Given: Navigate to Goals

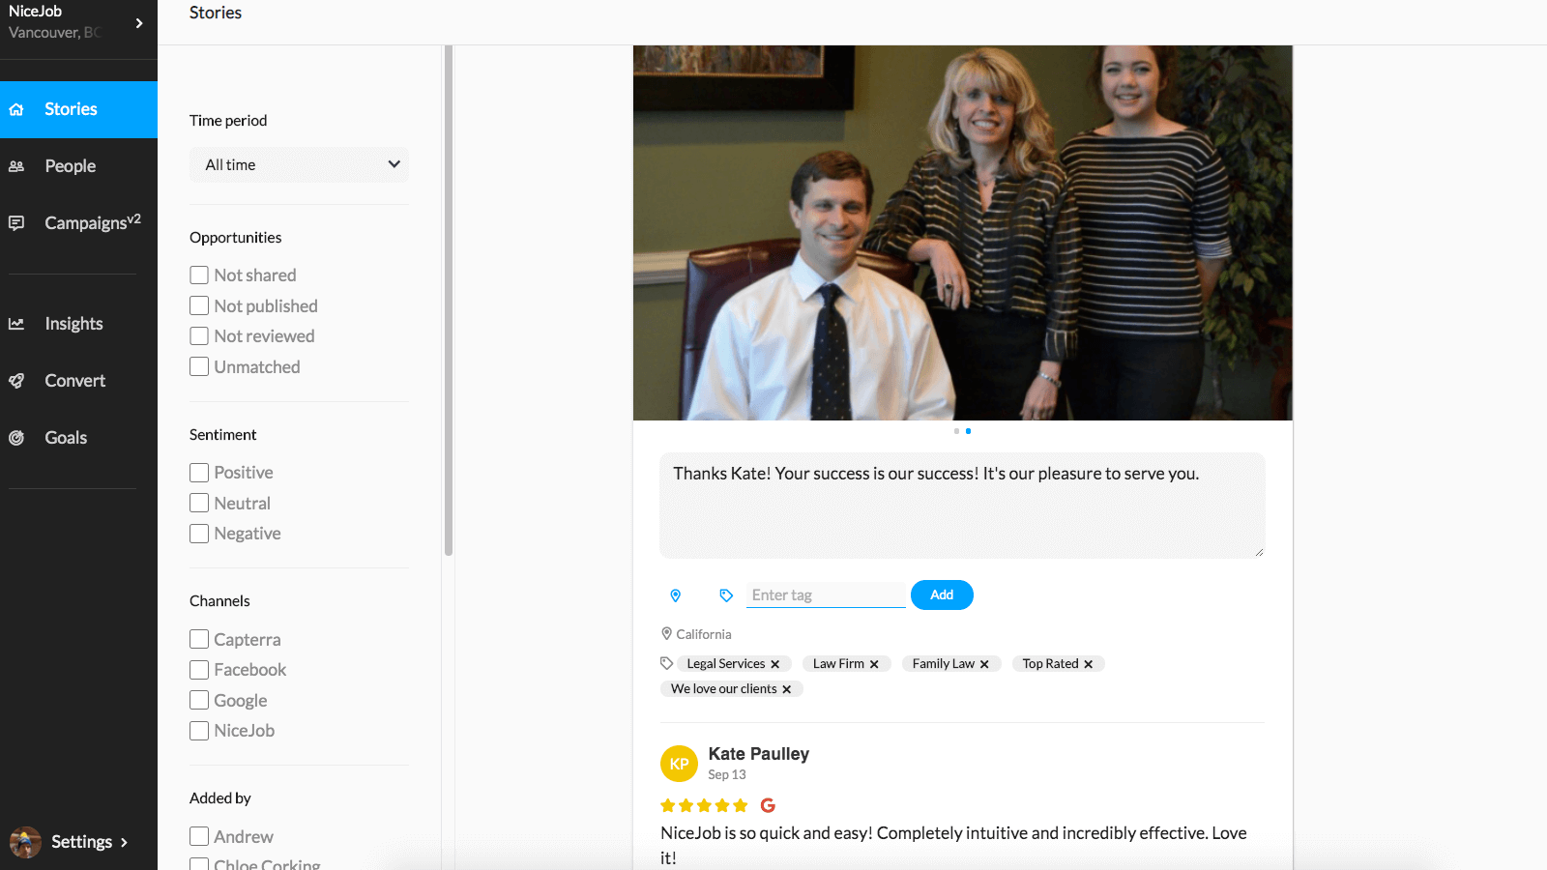Looking at the screenshot, I should (x=78, y=438).
